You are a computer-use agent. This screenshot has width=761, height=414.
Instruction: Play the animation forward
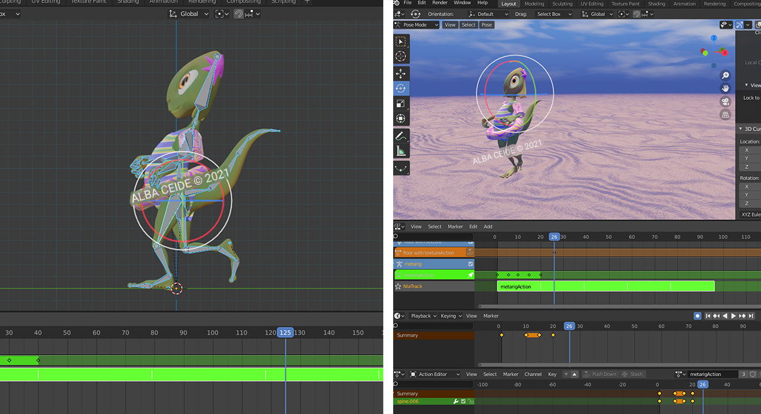[733, 316]
